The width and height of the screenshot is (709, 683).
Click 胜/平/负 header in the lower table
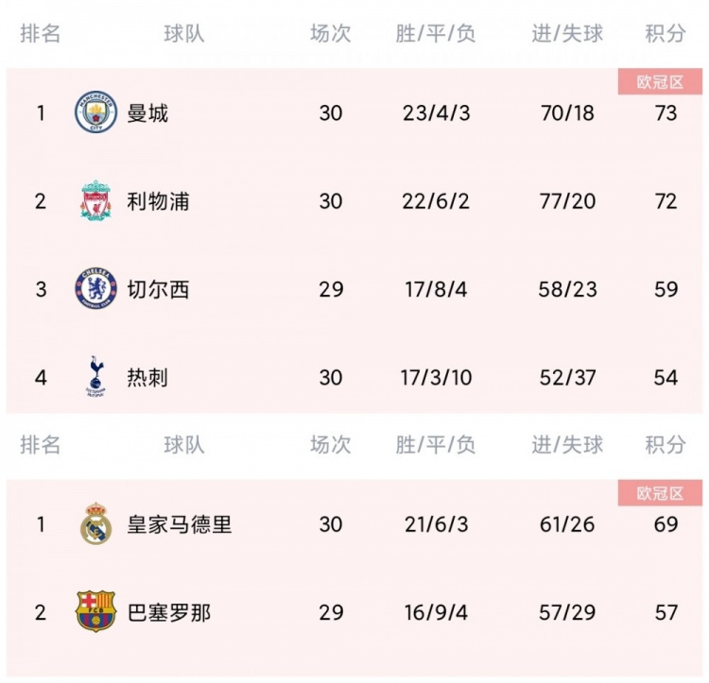[x=436, y=445]
